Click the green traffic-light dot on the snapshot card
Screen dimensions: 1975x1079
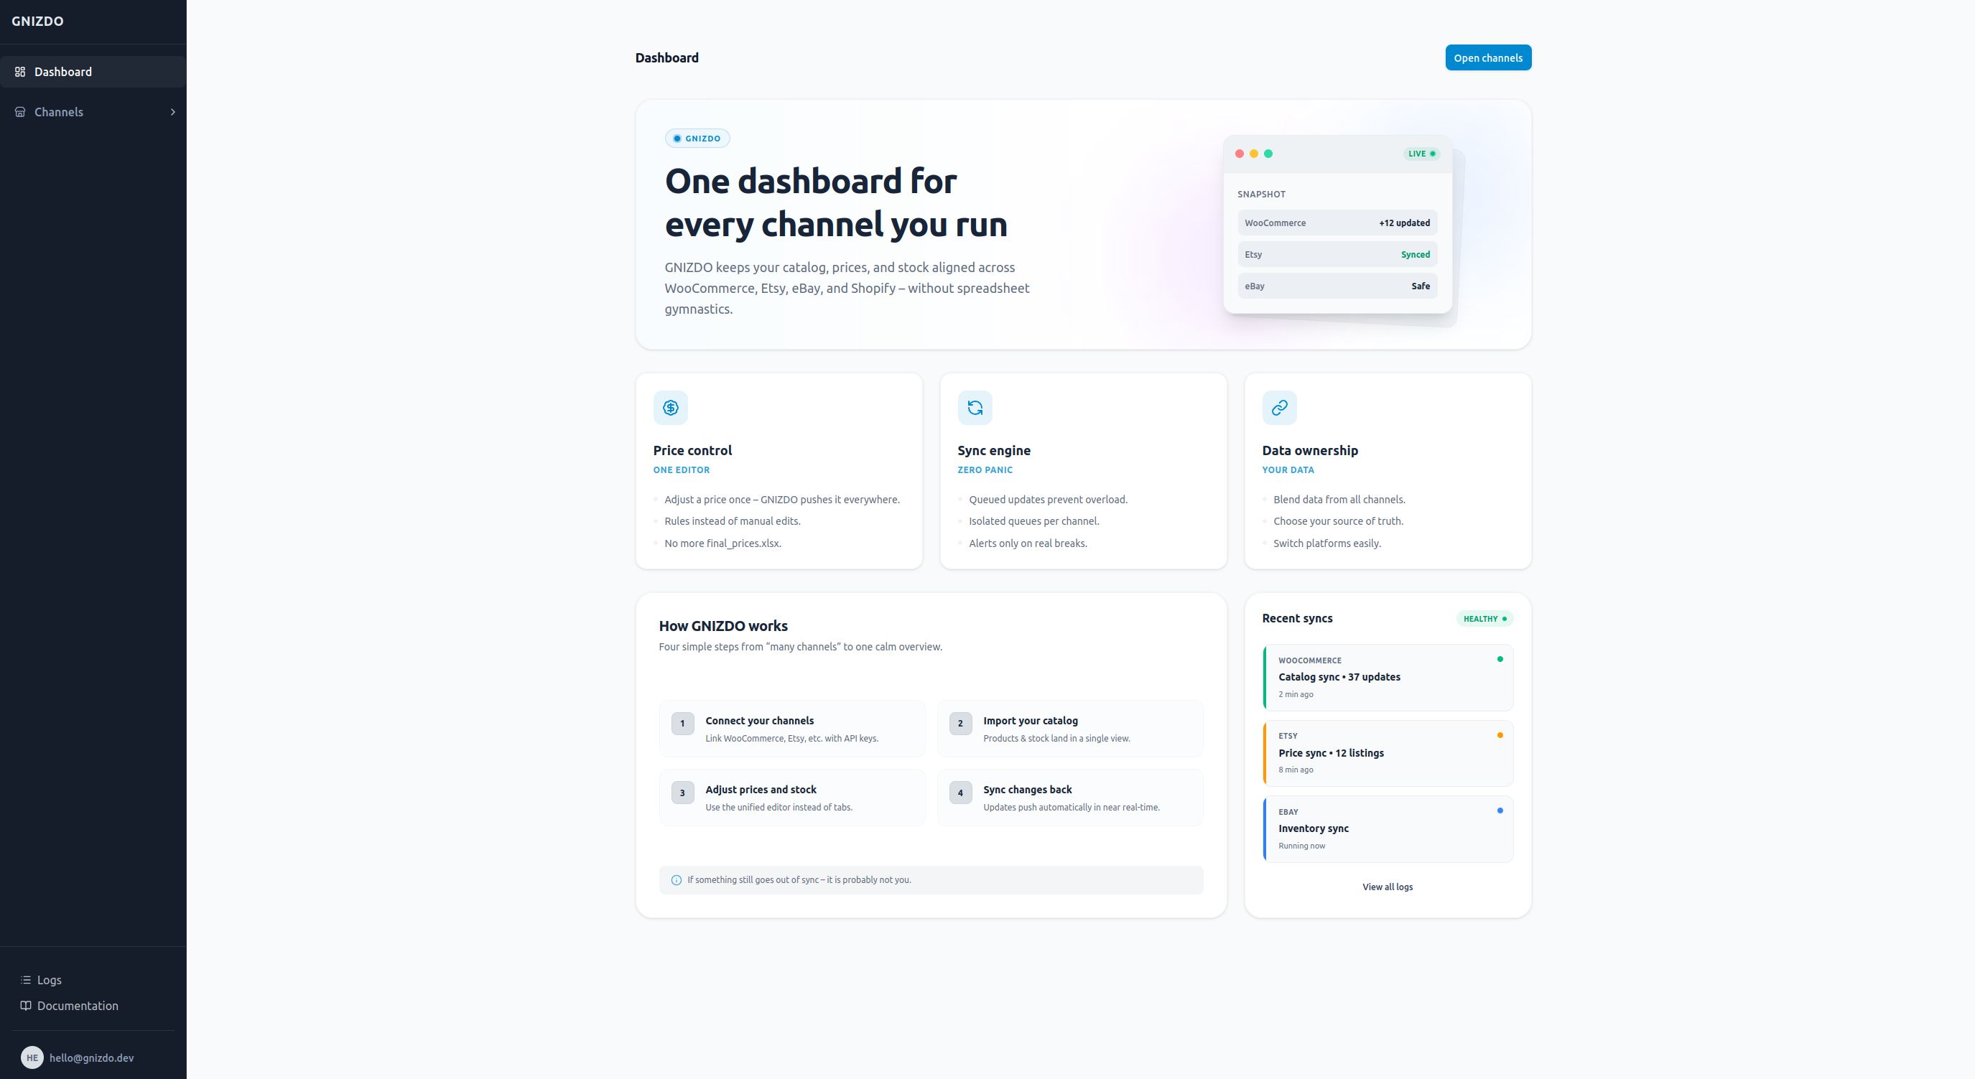point(1269,153)
